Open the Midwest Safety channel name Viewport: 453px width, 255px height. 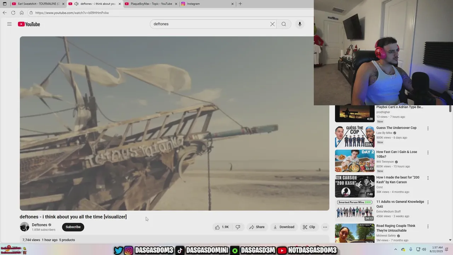click(x=386, y=236)
